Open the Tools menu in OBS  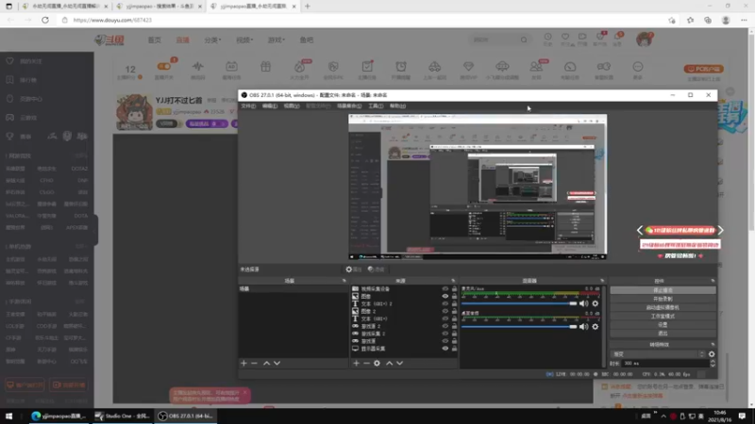click(376, 106)
